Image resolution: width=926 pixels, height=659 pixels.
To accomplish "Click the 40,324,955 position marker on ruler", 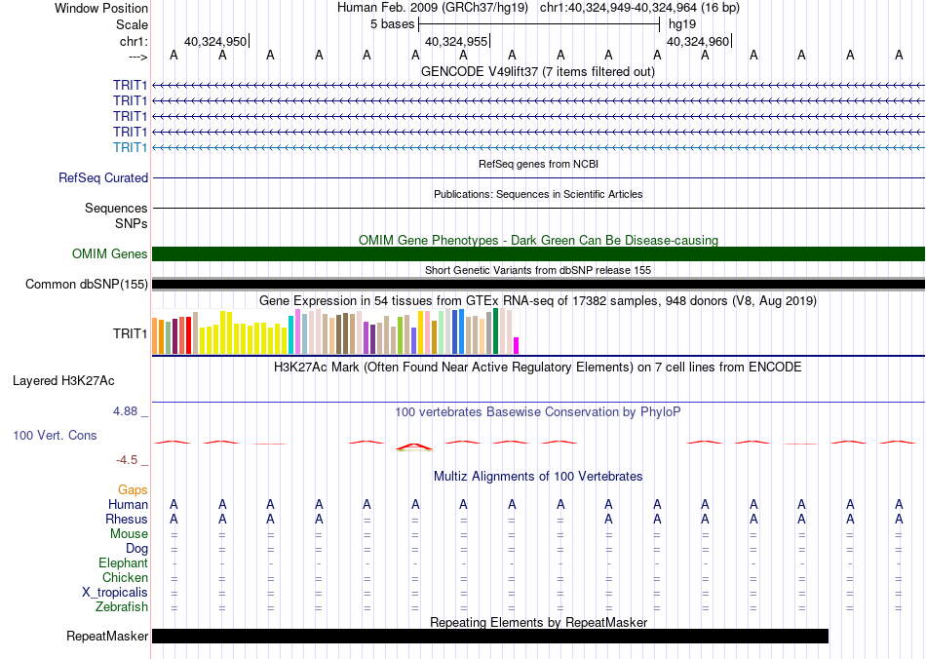I will click(457, 42).
